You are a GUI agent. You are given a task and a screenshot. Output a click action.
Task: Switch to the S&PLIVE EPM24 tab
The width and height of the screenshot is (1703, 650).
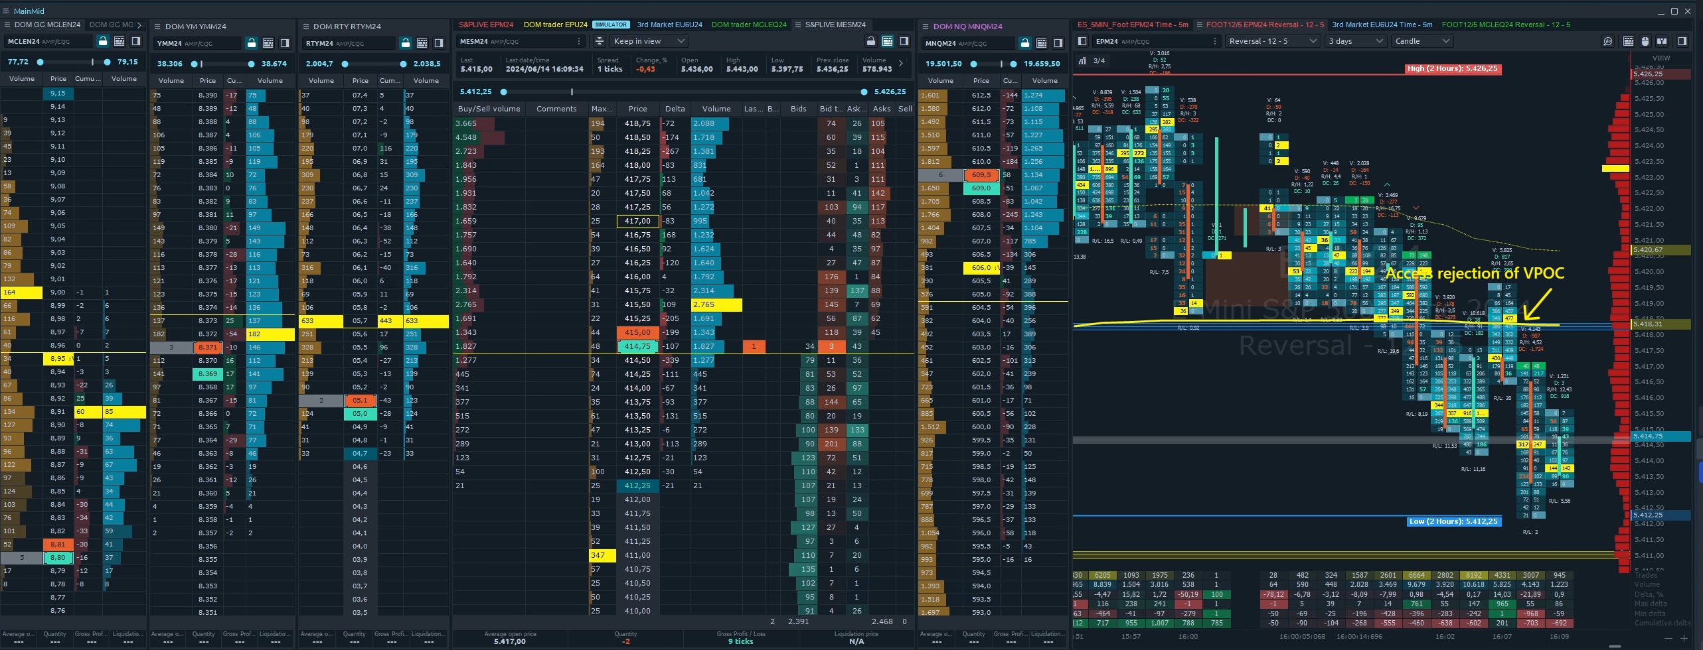pos(486,25)
